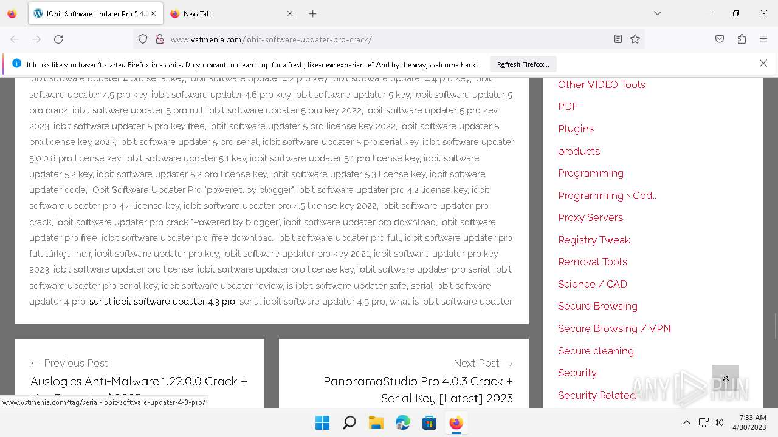
Task: Click the Refresh Firefox button
Action: click(523, 64)
